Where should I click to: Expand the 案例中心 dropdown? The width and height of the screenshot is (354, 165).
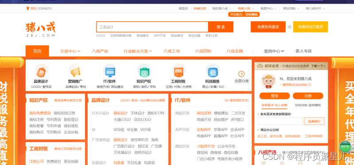[x=274, y=51]
